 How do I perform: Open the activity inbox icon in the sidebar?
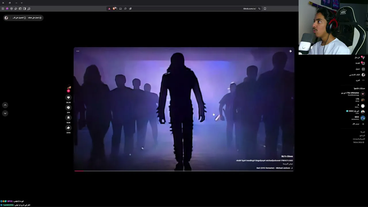pyautogui.click(x=363, y=63)
